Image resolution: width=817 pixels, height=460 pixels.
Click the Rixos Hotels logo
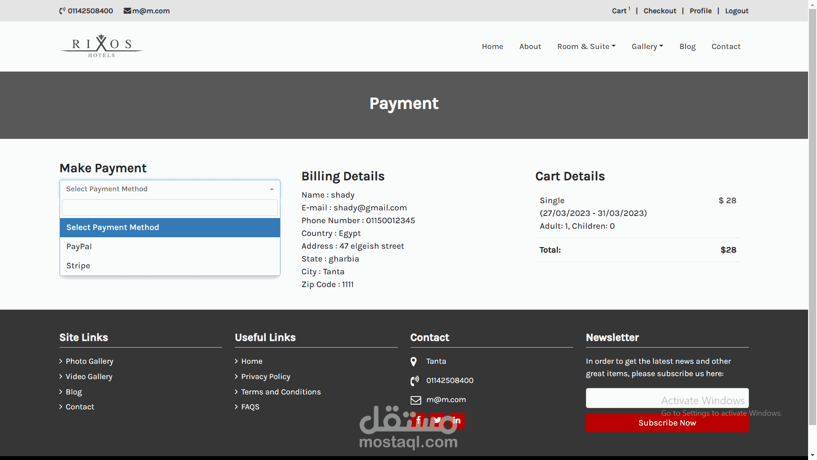coord(101,46)
